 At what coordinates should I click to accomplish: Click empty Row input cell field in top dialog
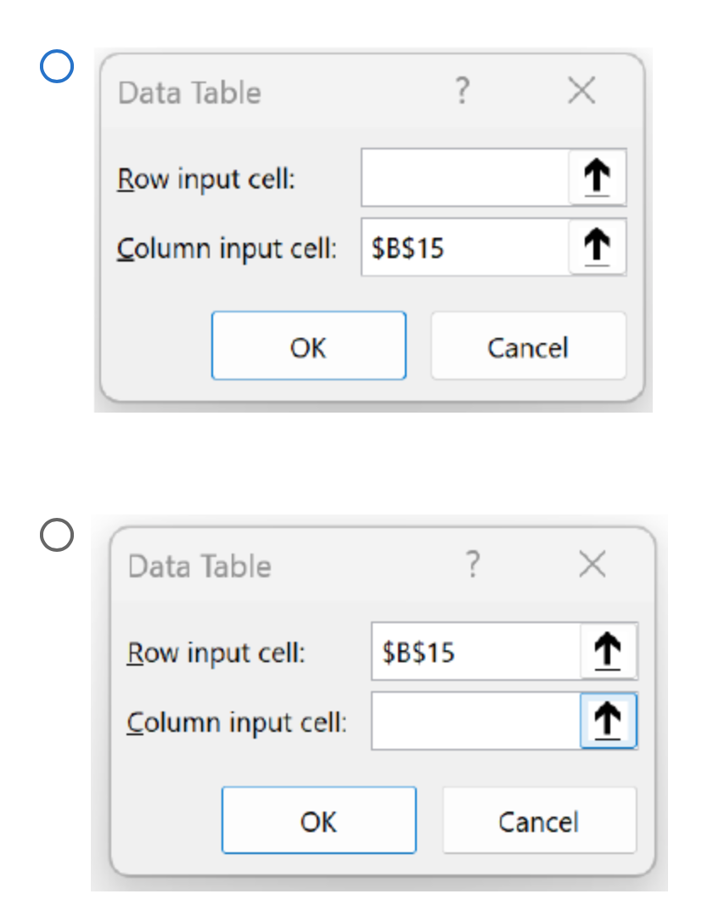click(x=465, y=177)
